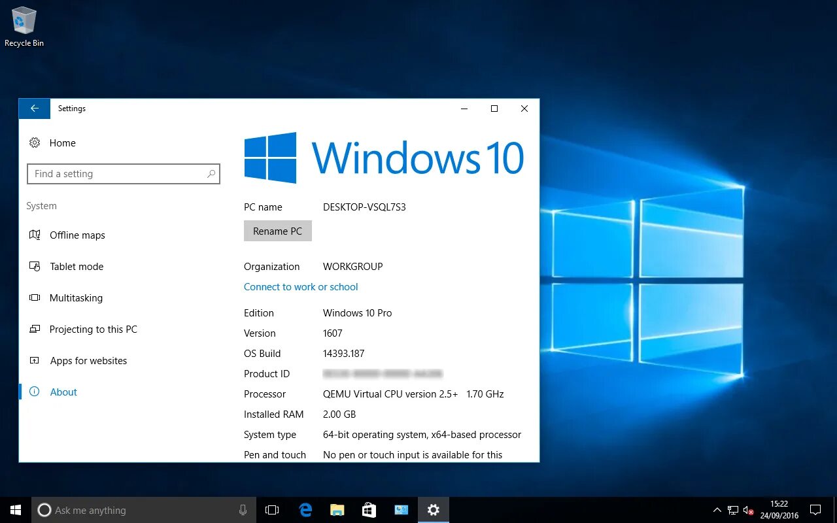Minimize the Settings window
The width and height of the screenshot is (837, 523).
[464, 109]
